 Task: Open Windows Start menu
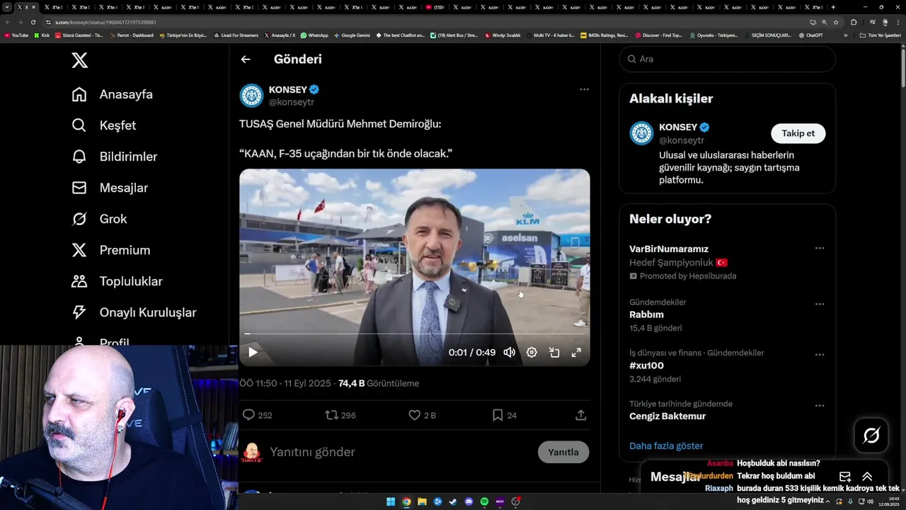[391, 501]
